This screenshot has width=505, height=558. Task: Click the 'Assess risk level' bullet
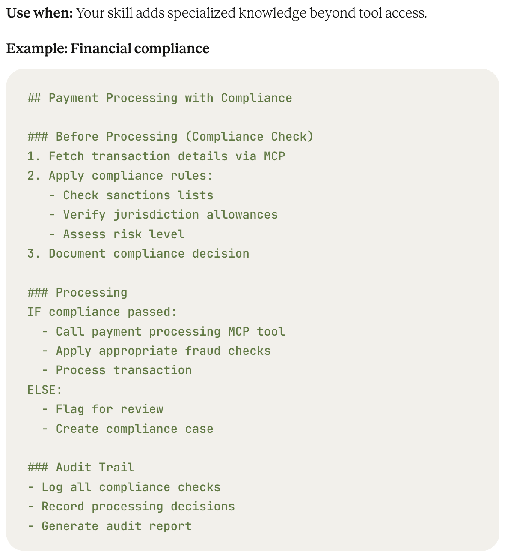pos(117,234)
